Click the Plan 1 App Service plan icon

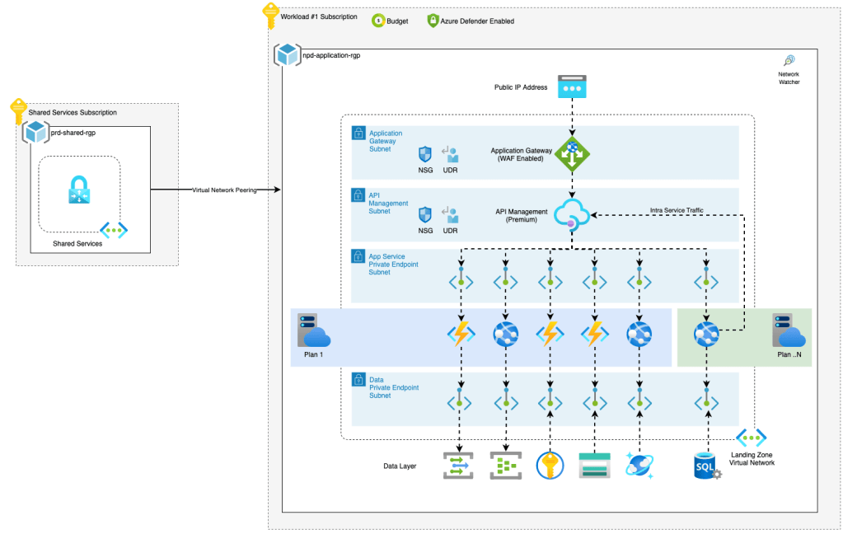[313, 330]
